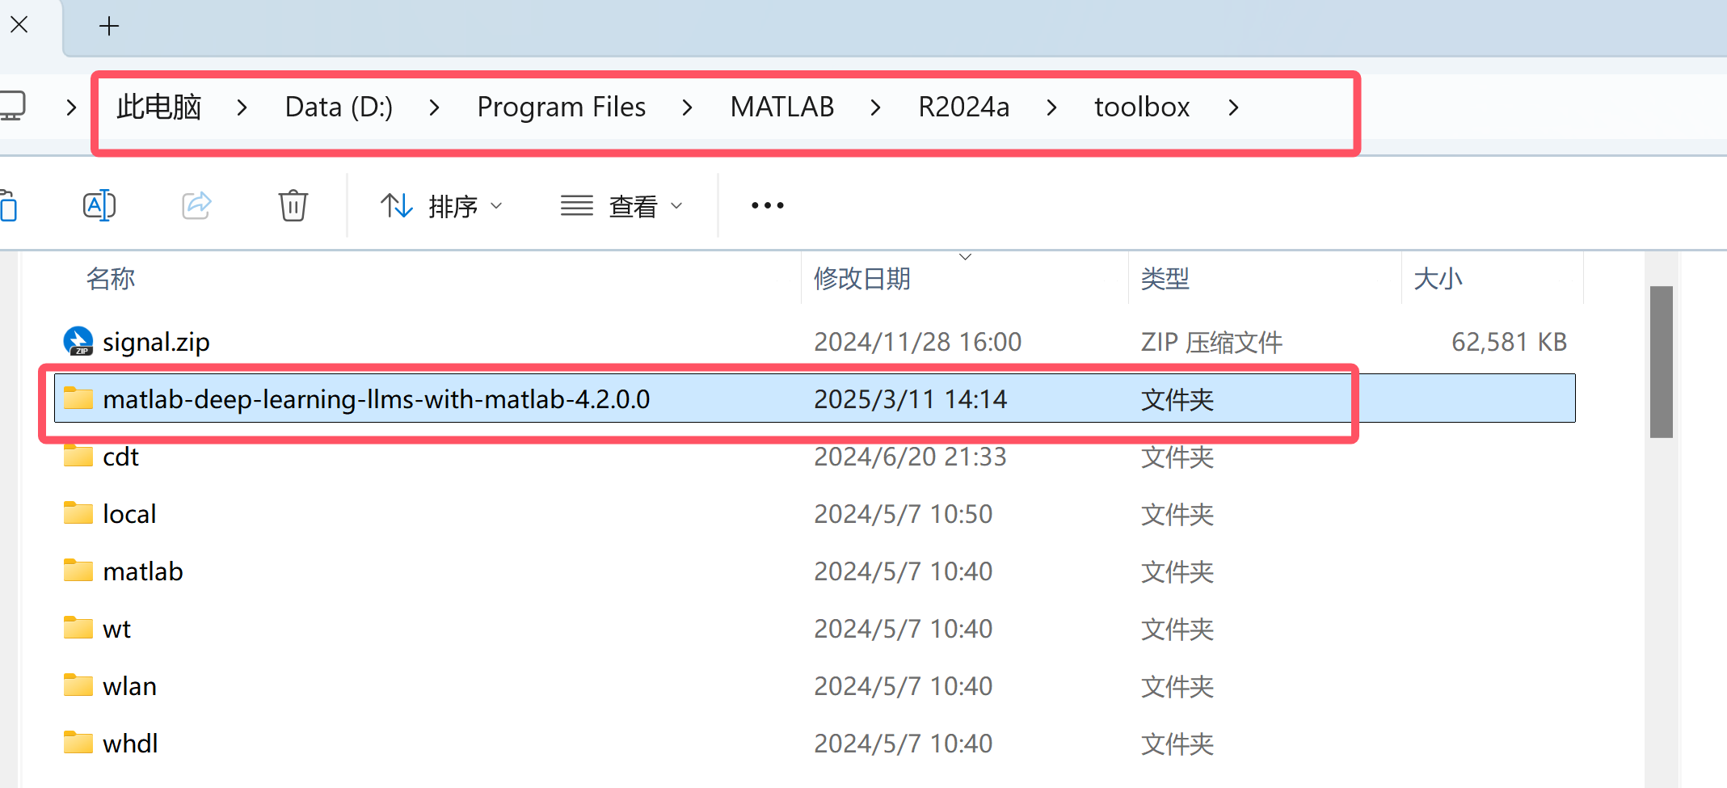Image resolution: width=1727 pixels, height=788 pixels.
Task: Click the signal.zip file icon
Action: point(78,341)
